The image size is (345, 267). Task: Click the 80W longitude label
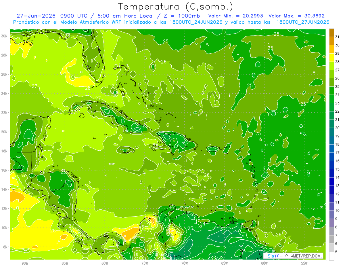105,264
